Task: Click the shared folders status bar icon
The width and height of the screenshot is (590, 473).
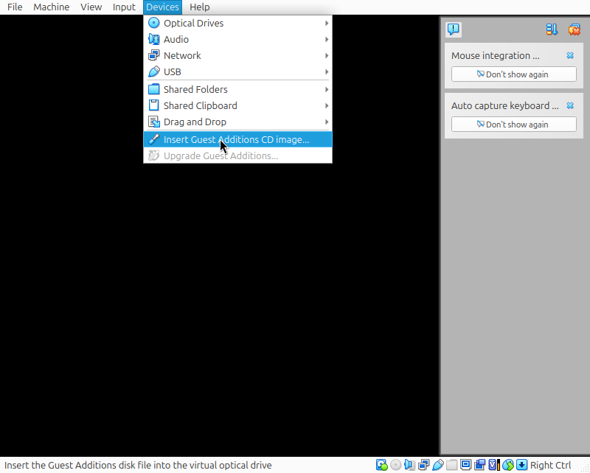Action: point(452,465)
